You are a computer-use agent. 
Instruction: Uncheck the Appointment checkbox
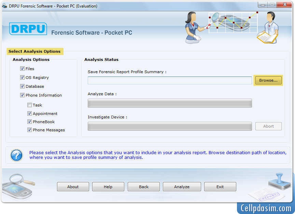tap(29, 113)
